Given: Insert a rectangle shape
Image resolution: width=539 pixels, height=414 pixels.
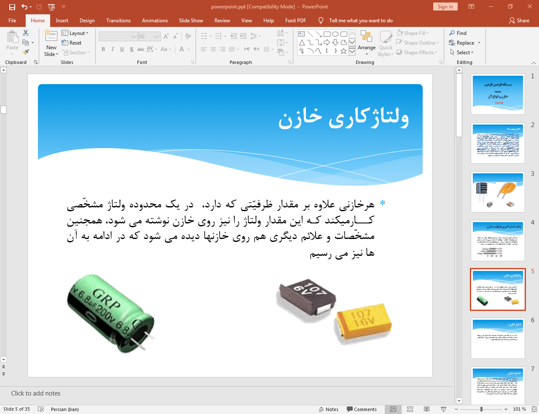Looking at the screenshot, I should point(327,34).
